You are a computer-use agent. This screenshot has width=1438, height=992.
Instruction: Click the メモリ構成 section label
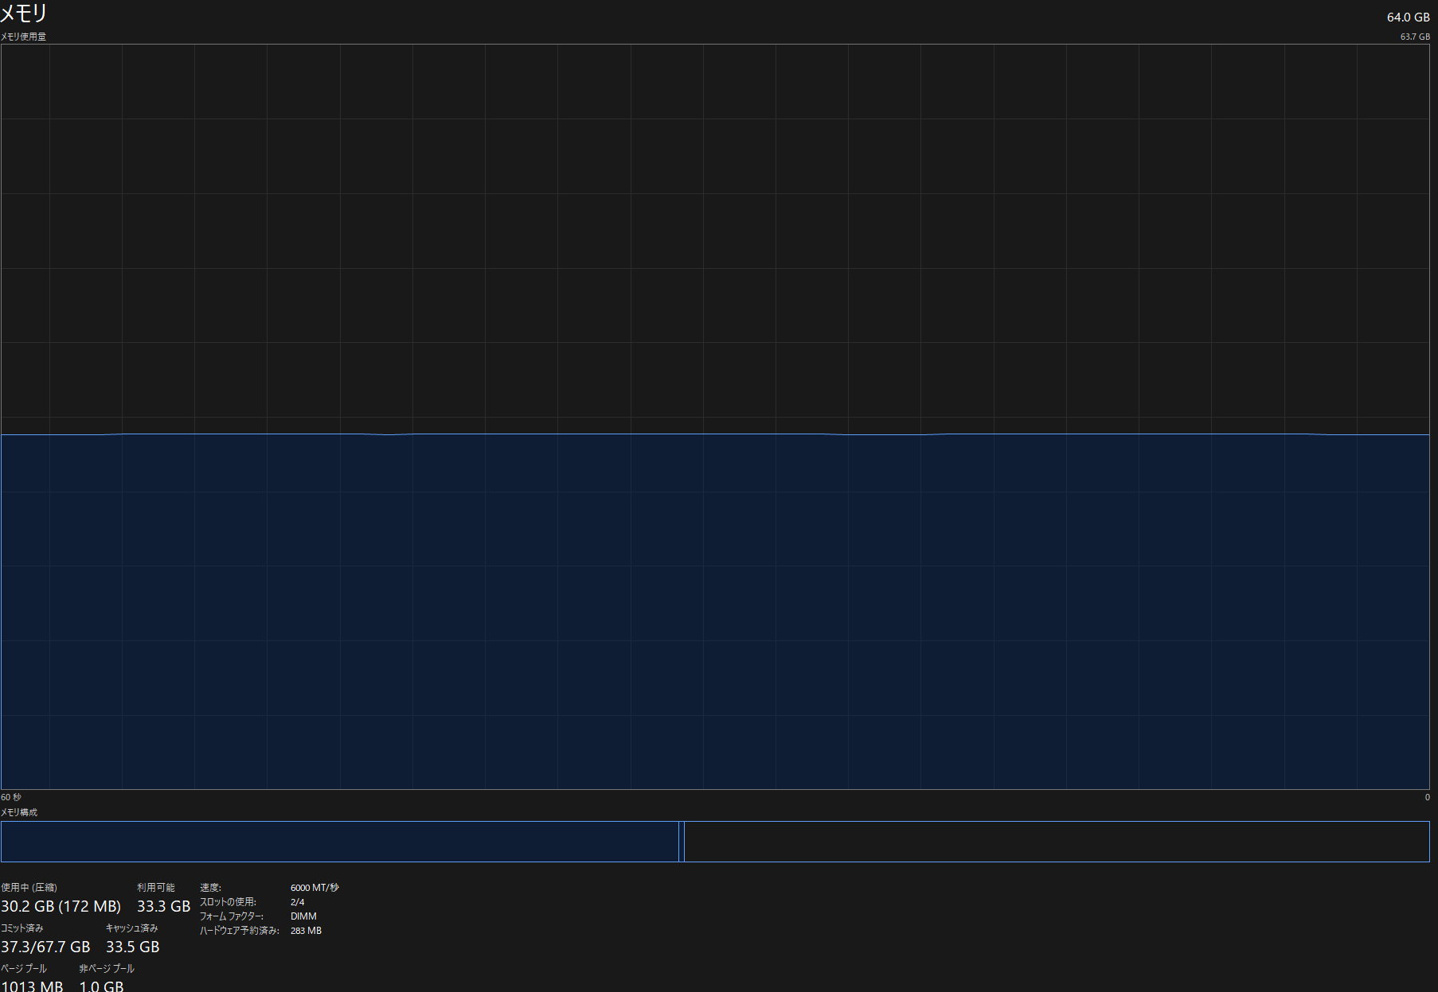coord(19,812)
